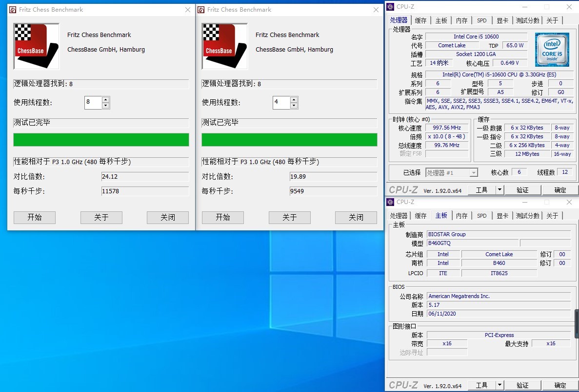Click 11578 kilonodes result in left Fritz
Viewport: 579px width, 392px height.
pyautogui.click(x=145, y=191)
